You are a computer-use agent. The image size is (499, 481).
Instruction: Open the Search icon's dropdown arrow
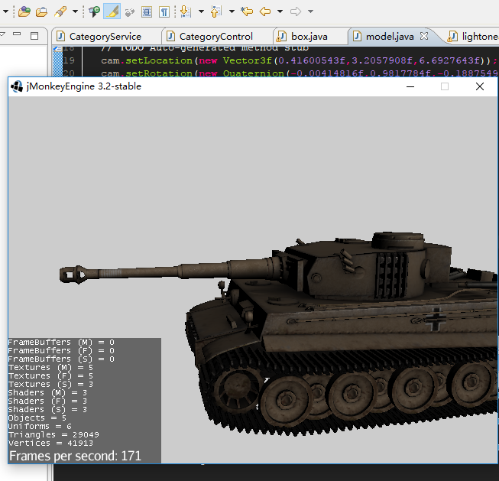pos(75,11)
